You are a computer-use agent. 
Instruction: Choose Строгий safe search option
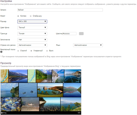tap(18, 51)
